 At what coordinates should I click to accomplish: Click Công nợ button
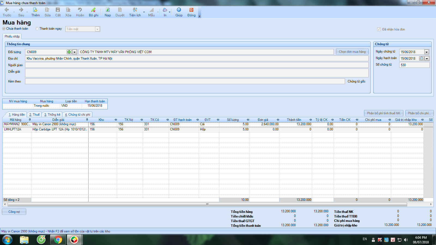coord(14,212)
